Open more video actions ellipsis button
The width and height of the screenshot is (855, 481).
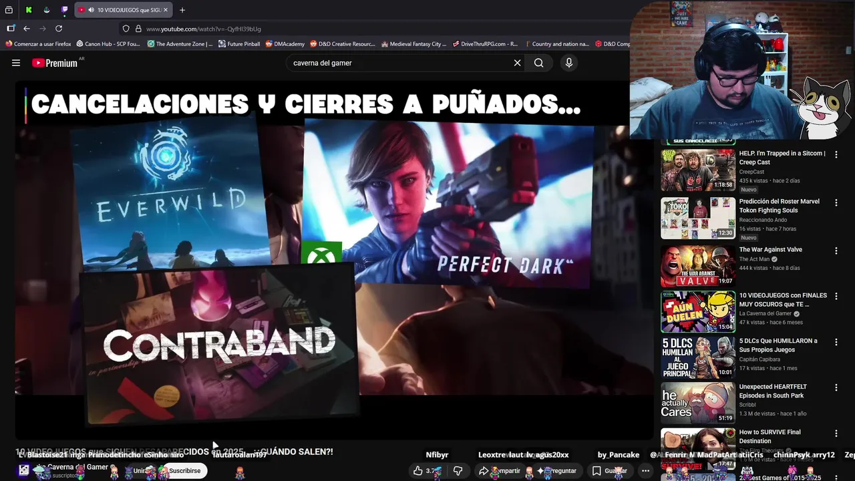point(645,471)
